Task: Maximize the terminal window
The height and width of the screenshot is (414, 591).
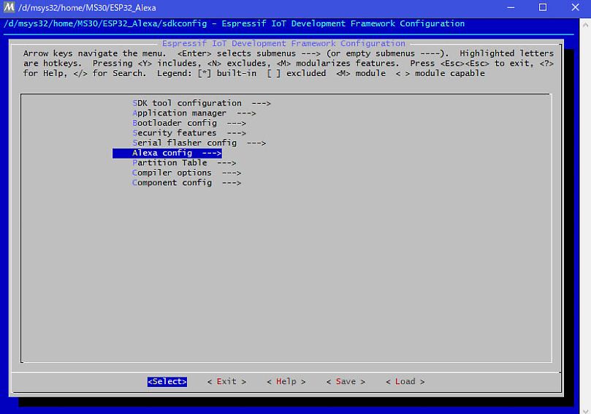Action: (x=543, y=7)
